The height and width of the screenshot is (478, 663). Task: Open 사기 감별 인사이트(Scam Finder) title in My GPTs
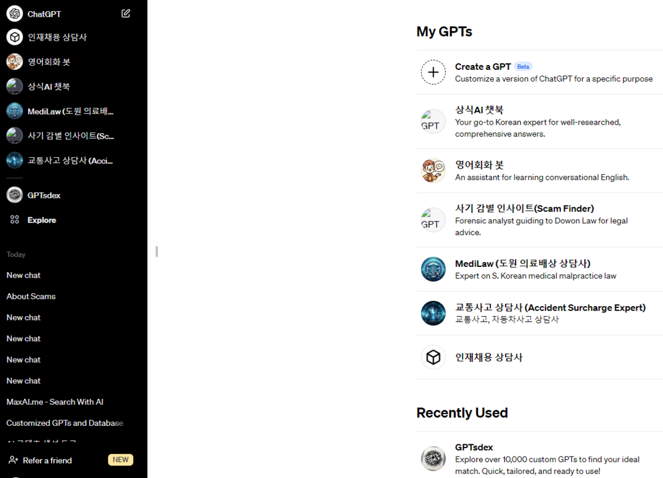click(524, 209)
